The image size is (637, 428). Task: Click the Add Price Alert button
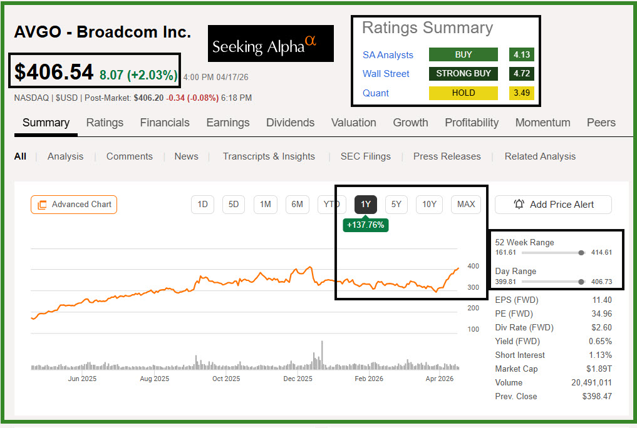pos(553,204)
